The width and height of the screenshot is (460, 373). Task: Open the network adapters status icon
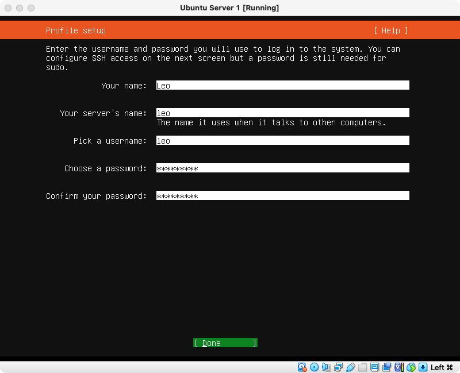pyautogui.click(x=338, y=367)
